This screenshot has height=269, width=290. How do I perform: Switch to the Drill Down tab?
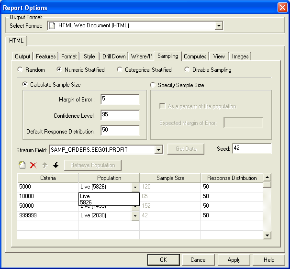[x=114, y=56]
